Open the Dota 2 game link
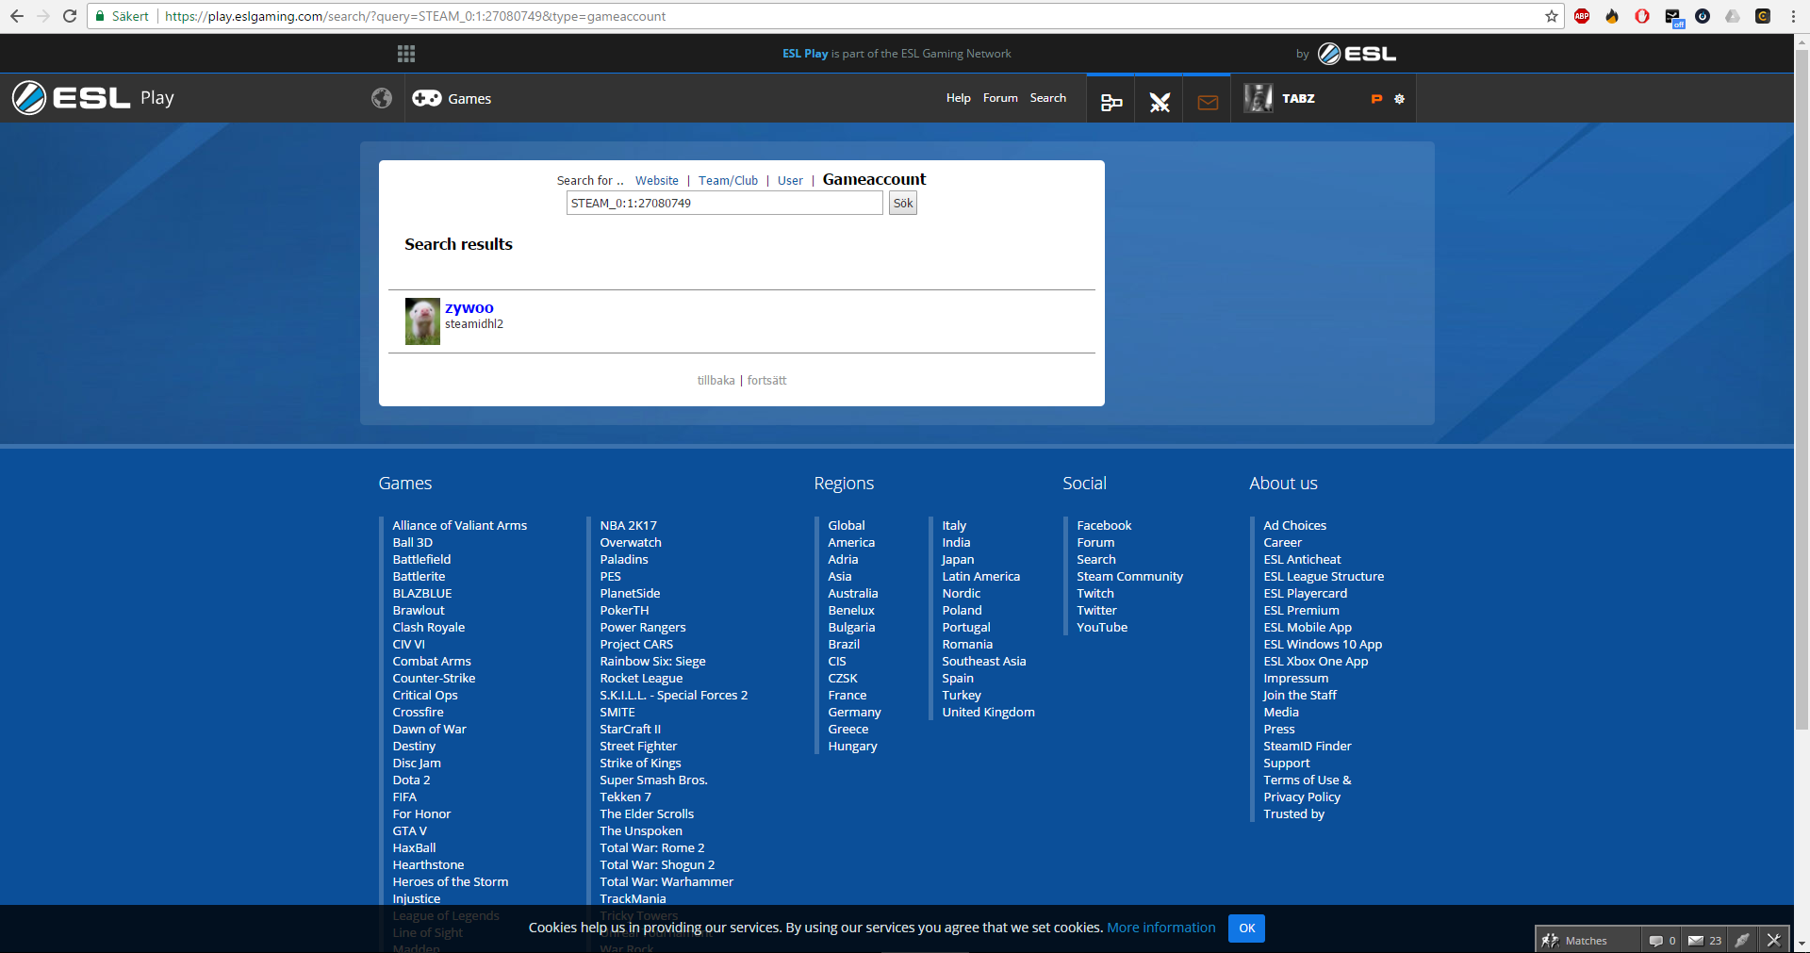 (x=411, y=780)
